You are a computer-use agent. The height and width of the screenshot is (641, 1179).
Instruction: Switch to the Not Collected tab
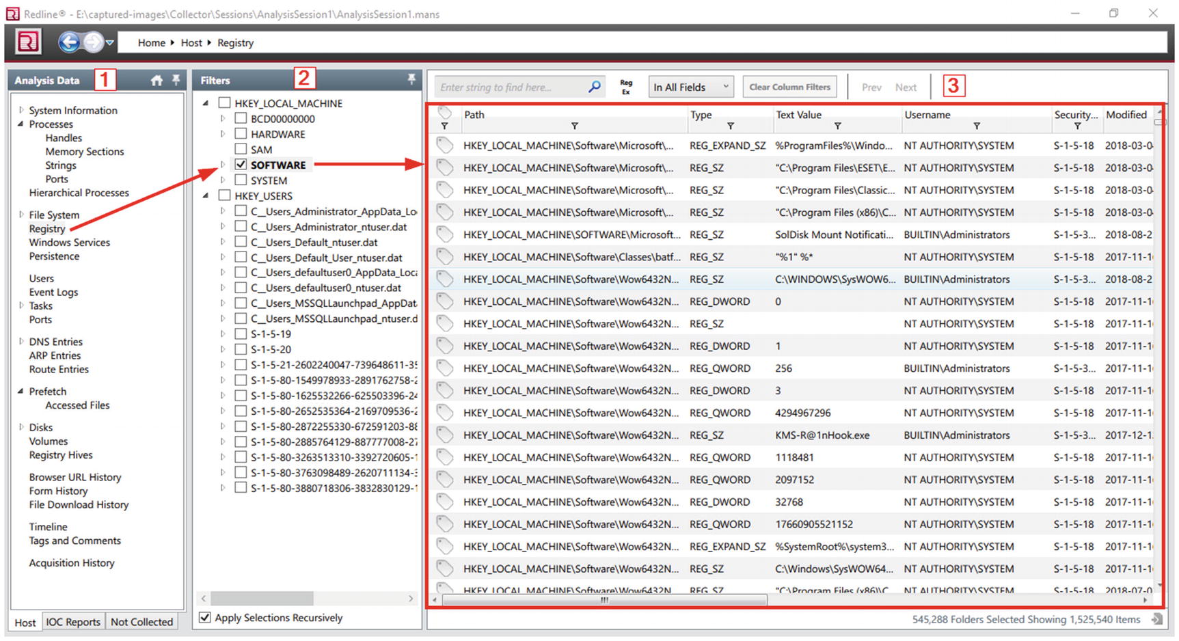pos(141,622)
